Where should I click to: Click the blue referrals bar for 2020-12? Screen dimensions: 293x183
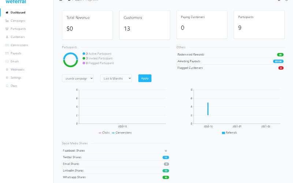tap(208, 109)
